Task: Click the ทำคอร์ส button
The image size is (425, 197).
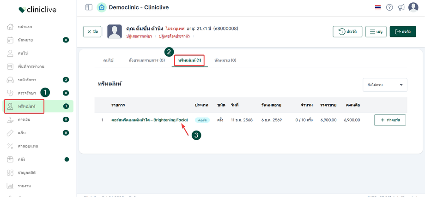Action: click(390, 120)
